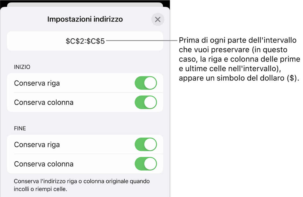
Task: Click the $C$2:$C$5 address field
Action: 85,41
